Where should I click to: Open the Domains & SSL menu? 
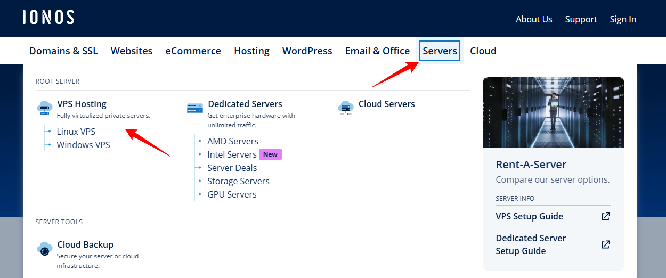pyautogui.click(x=63, y=51)
